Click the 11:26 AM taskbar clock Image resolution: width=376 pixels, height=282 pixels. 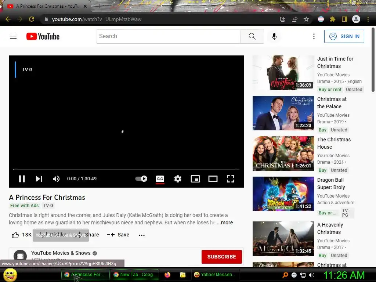point(344,275)
